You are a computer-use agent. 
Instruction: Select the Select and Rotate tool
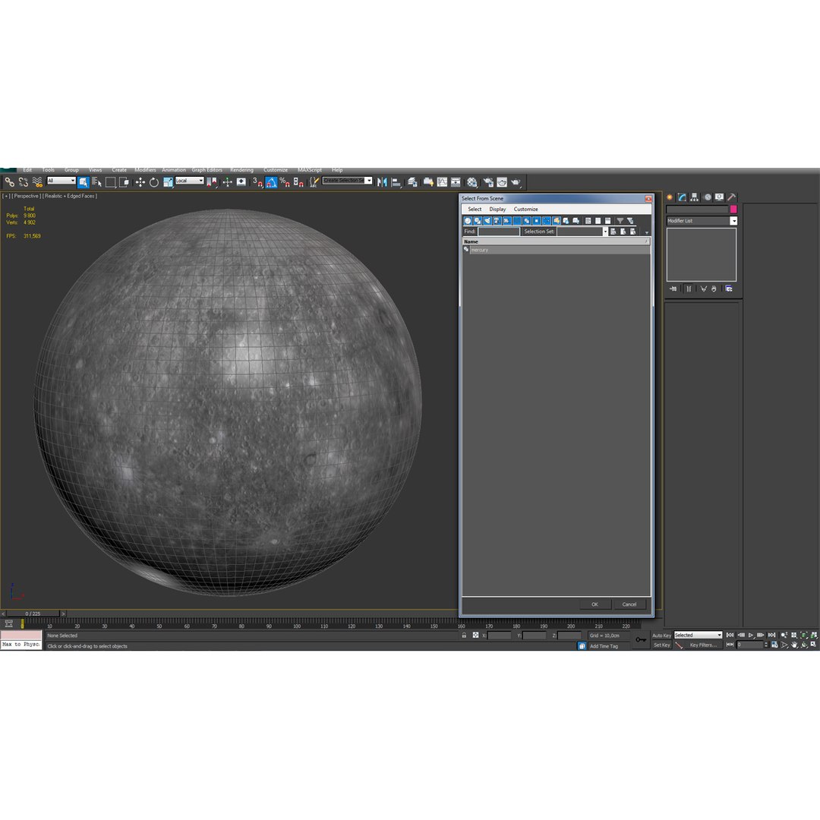point(153,182)
